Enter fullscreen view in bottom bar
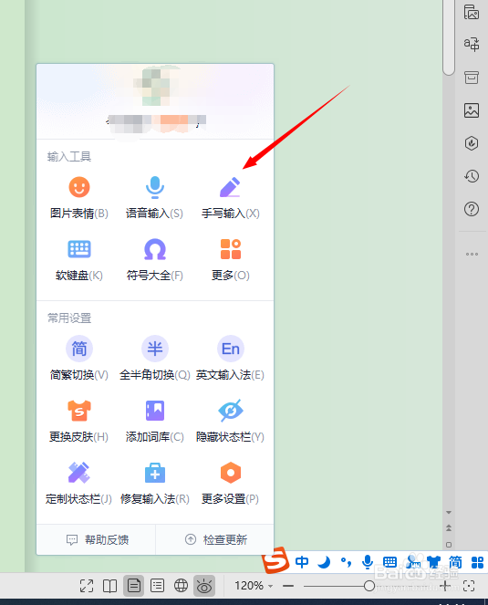The height and width of the screenshot is (605, 488). pyautogui.click(x=87, y=586)
